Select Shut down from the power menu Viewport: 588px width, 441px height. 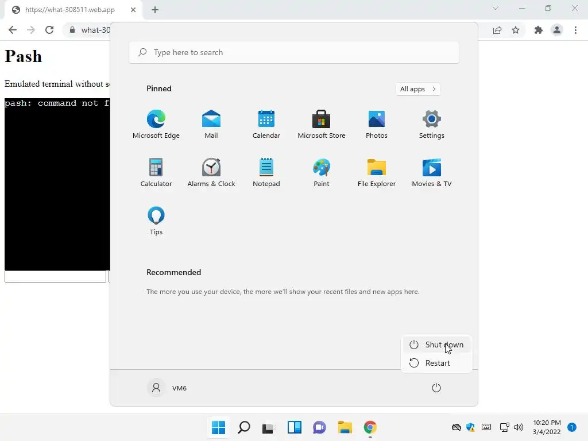coord(436,345)
